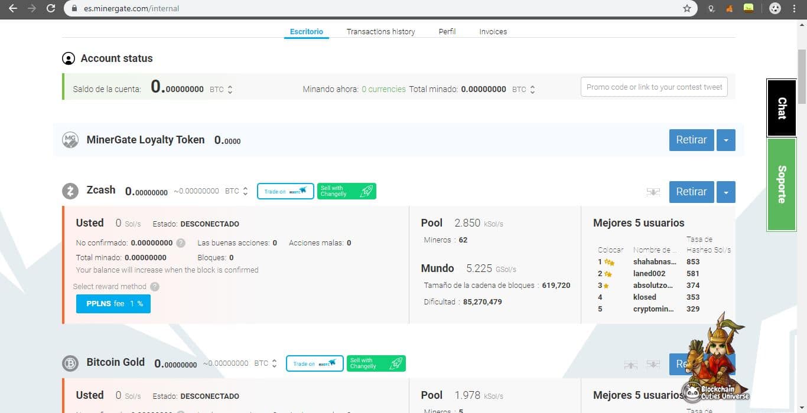Click user klosed in top 5 list
This screenshot has height=413, width=807.
click(645, 297)
